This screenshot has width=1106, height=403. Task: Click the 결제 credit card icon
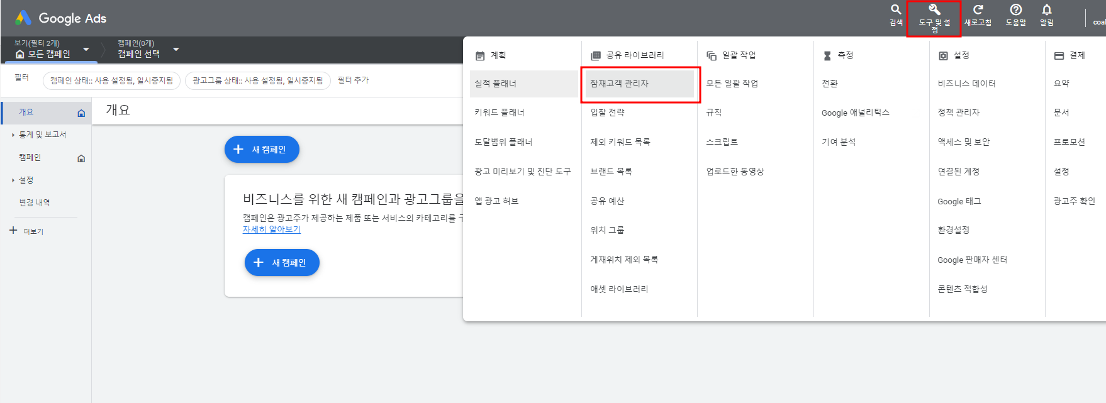[x=1059, y=56]
